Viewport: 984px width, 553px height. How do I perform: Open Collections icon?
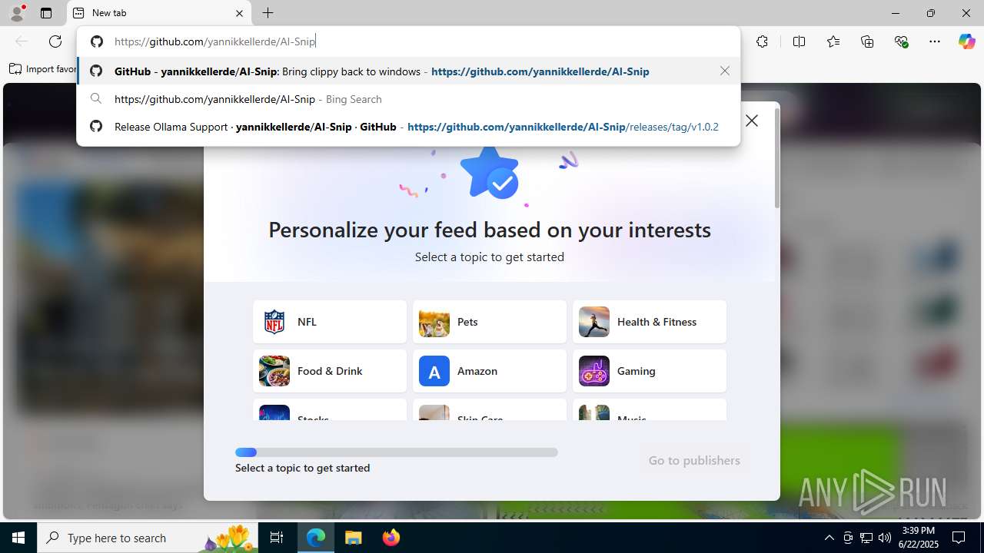(867, 41)
